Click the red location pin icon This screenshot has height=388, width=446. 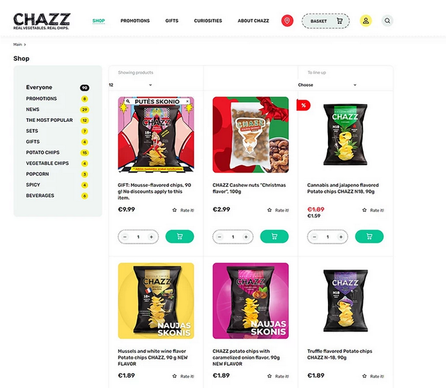point(287,21)
